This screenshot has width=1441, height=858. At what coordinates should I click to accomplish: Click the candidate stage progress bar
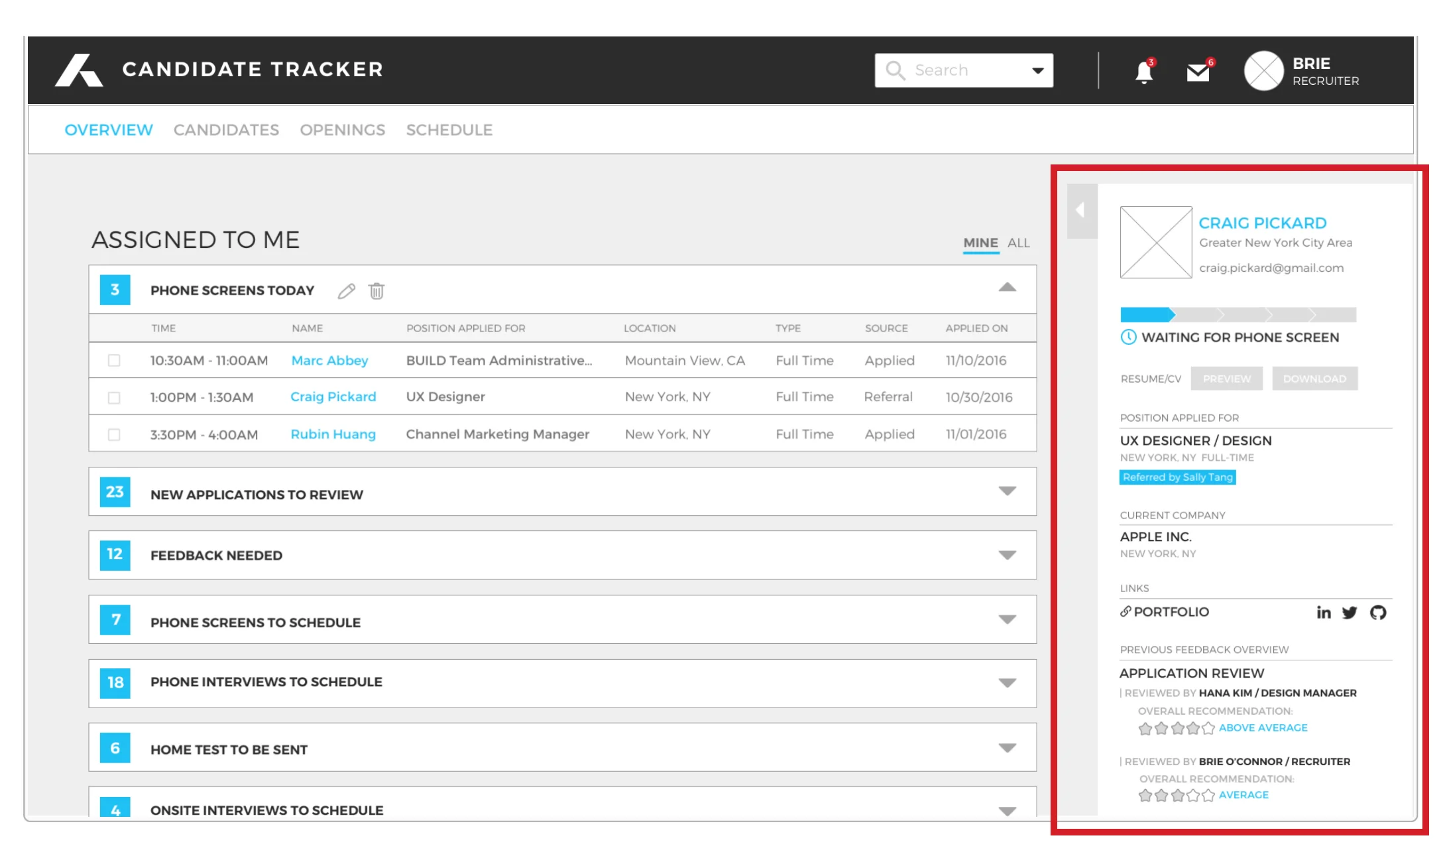(x=1238, y=314)
